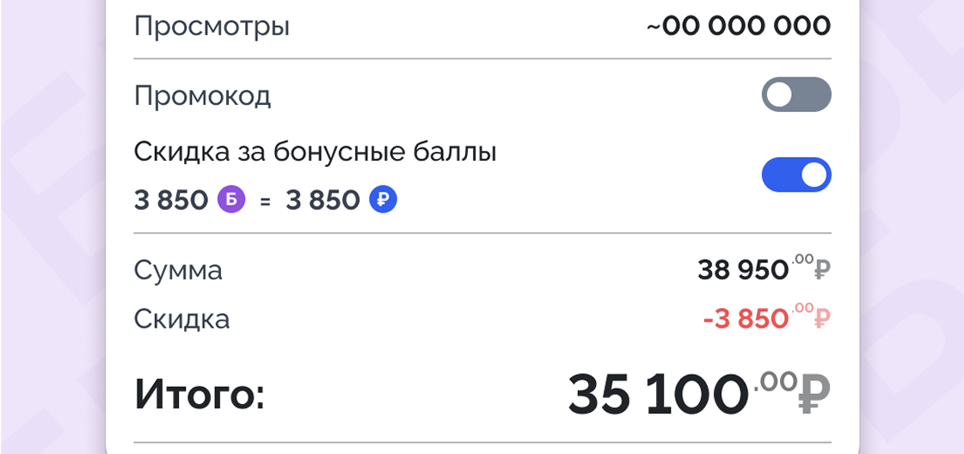Screen dimensions: 964x454
Task: Click the red -3 850 discount amount
Action: point(746,319)
